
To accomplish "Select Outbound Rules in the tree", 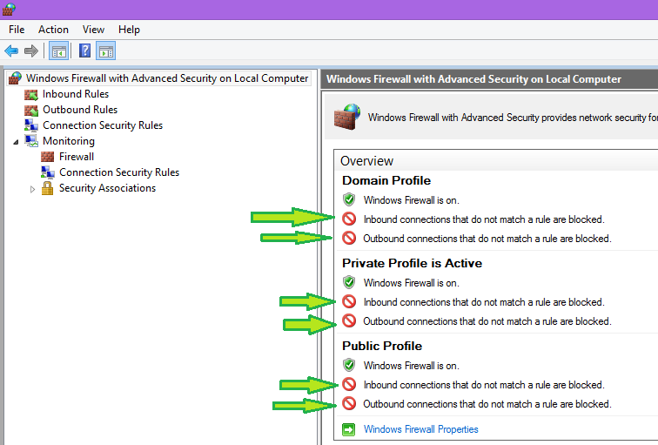I will pos(80,110).
